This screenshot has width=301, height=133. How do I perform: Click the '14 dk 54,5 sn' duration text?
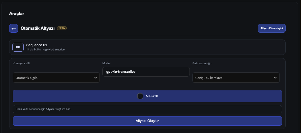tap(34, 50)
